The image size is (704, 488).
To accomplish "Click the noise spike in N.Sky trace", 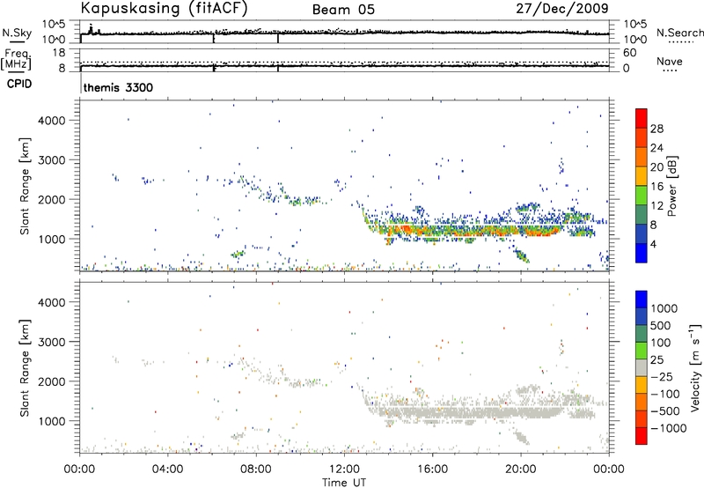I will pyautogui.click(x=91, y=29).
